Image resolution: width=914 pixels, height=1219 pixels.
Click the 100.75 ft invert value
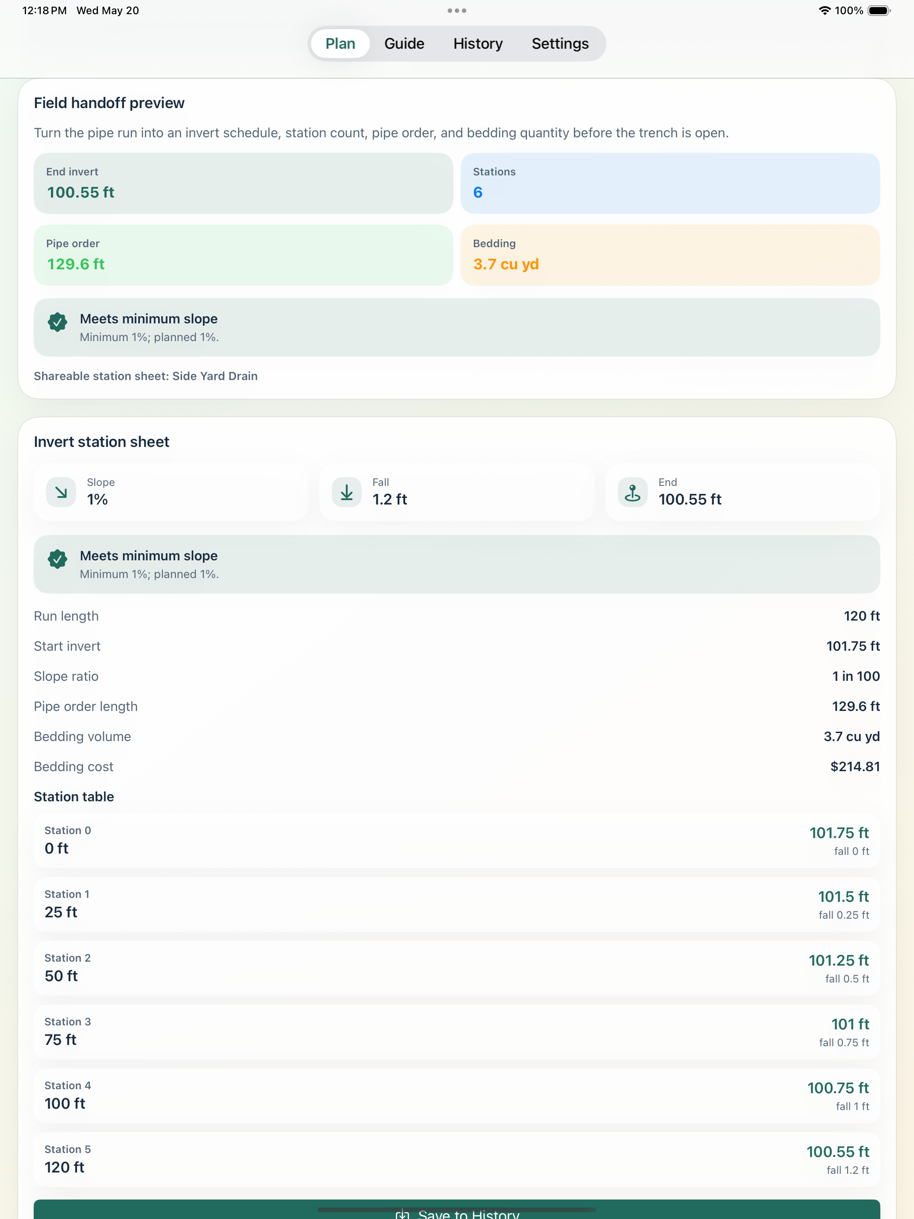[x=838, y=1088]
